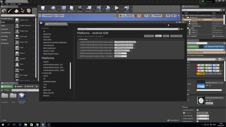
Task: Click the Sphere shape icon
Action: (17, 53)
